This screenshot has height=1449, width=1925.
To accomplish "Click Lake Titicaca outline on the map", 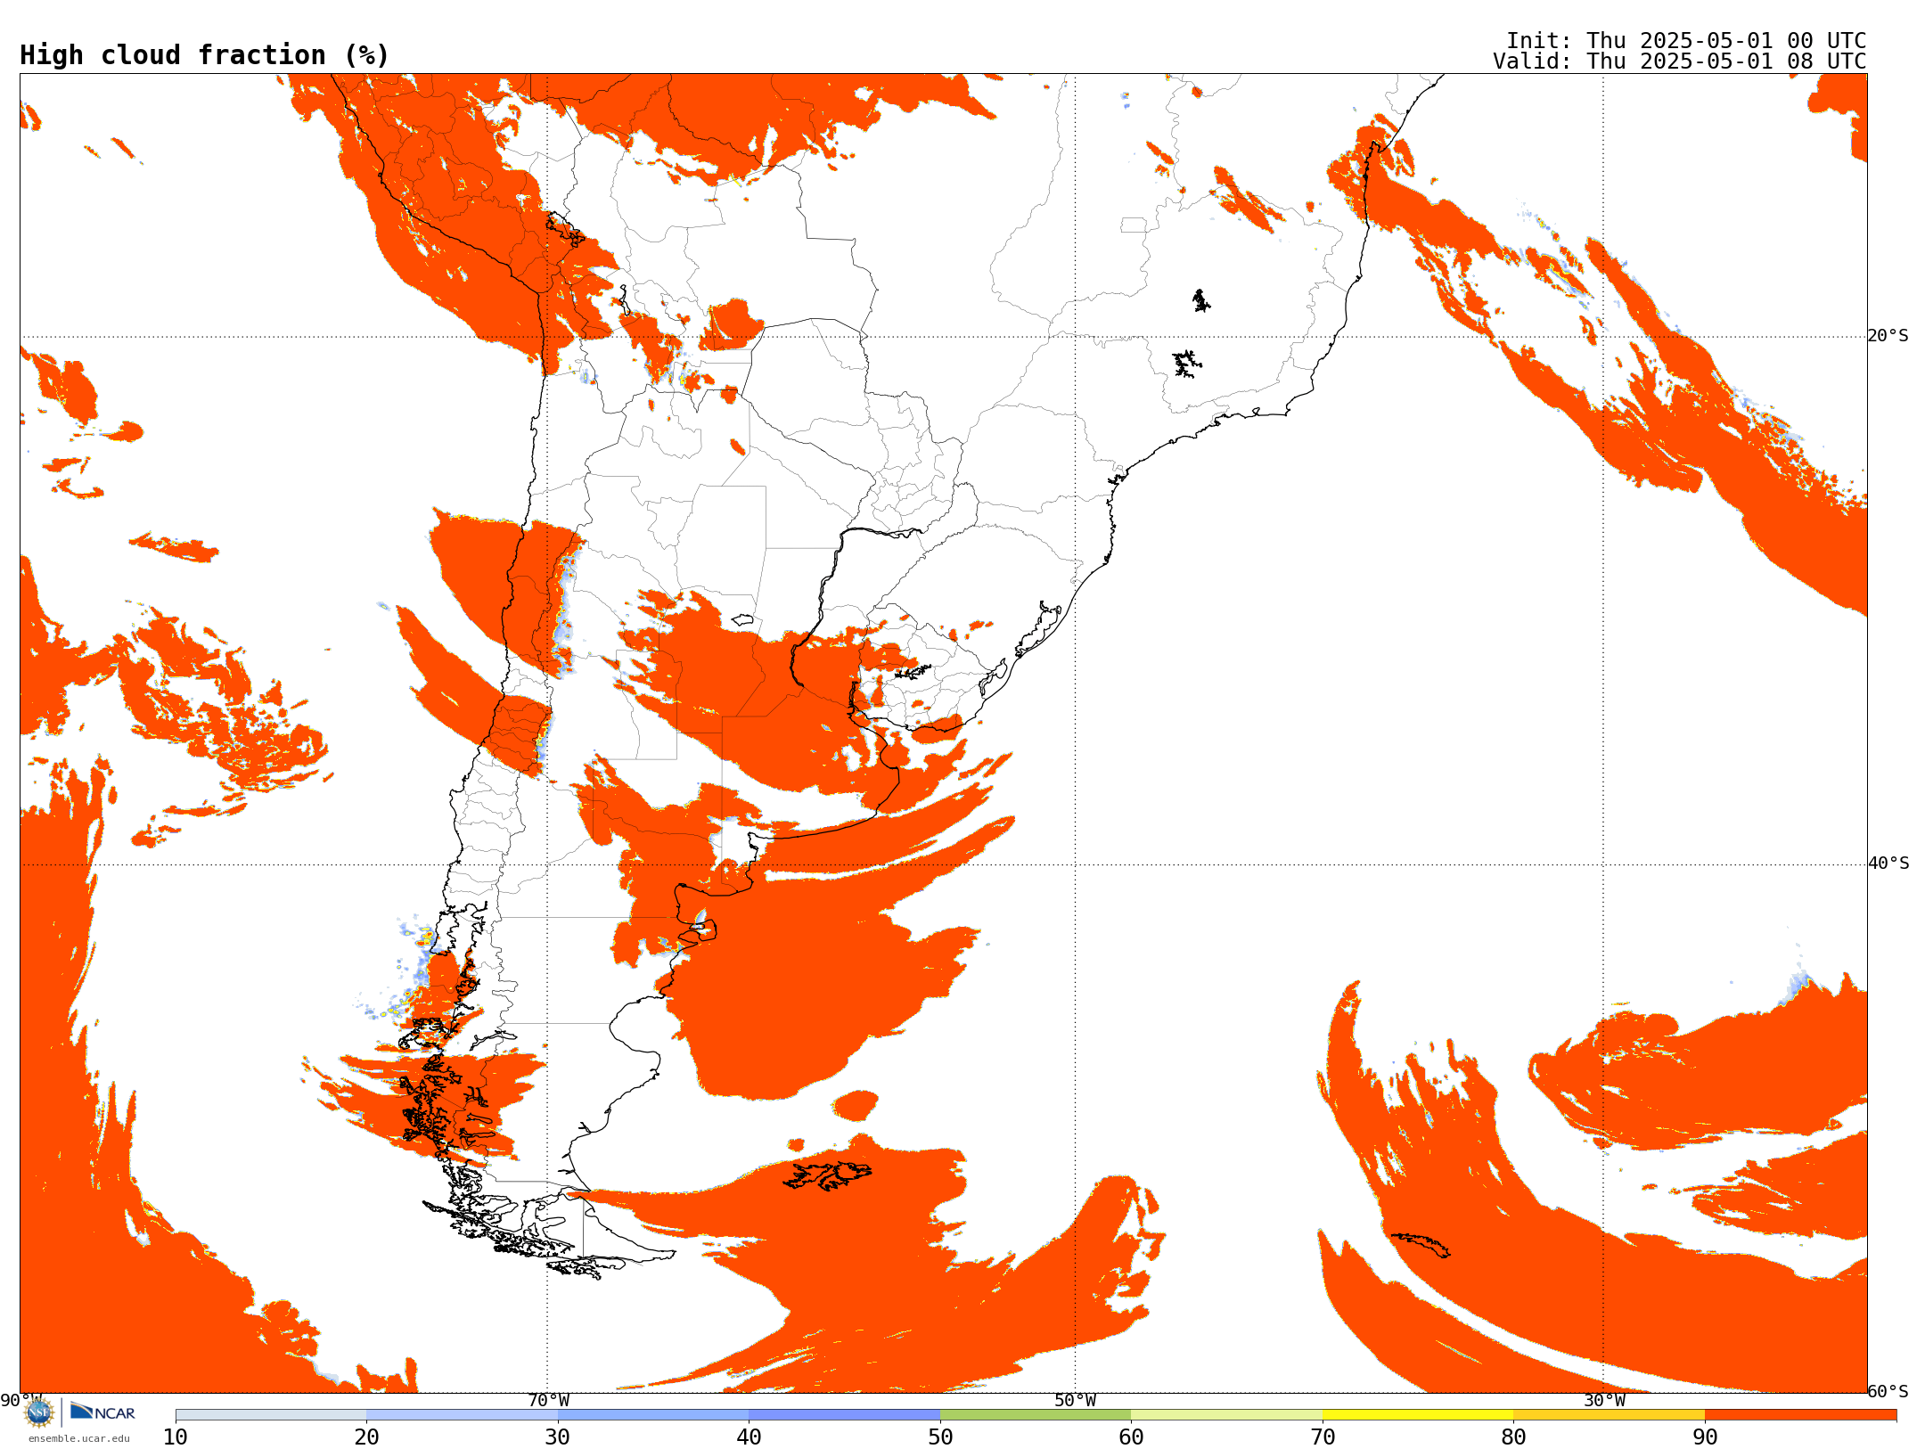I will tap(565, 229).
